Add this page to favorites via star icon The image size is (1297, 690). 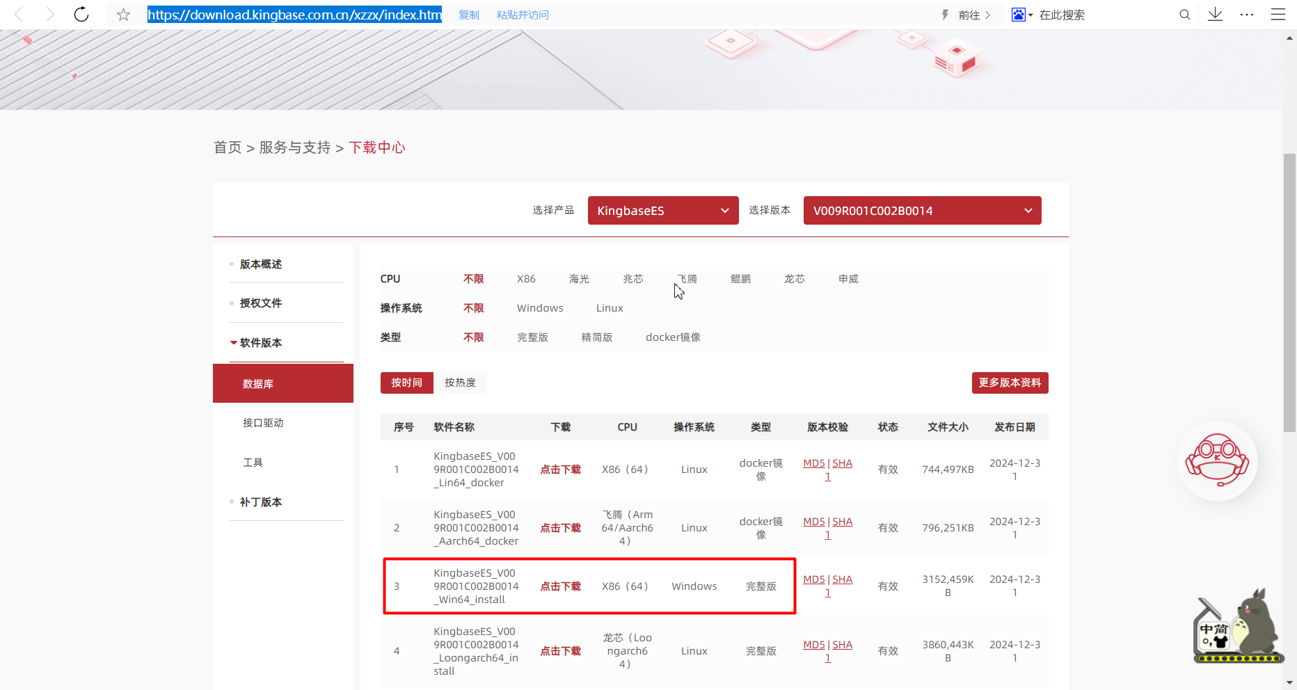click(123, 14)
